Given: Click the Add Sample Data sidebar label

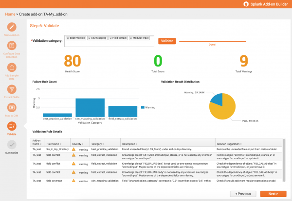Looking at the screenshot, I should pos(12,77).
